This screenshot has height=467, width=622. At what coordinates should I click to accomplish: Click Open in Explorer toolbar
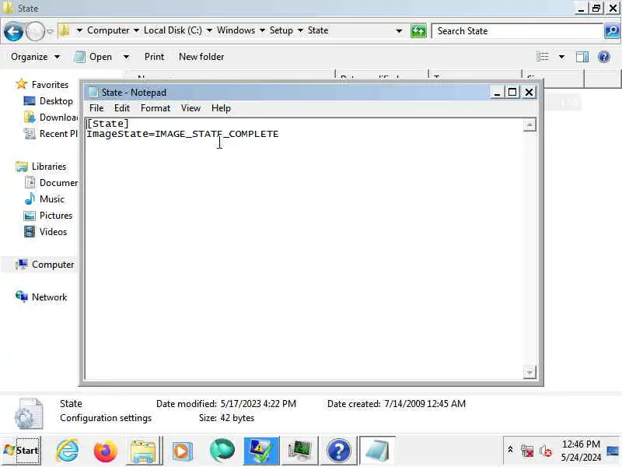pyautogui.click(x=93, y=57)
